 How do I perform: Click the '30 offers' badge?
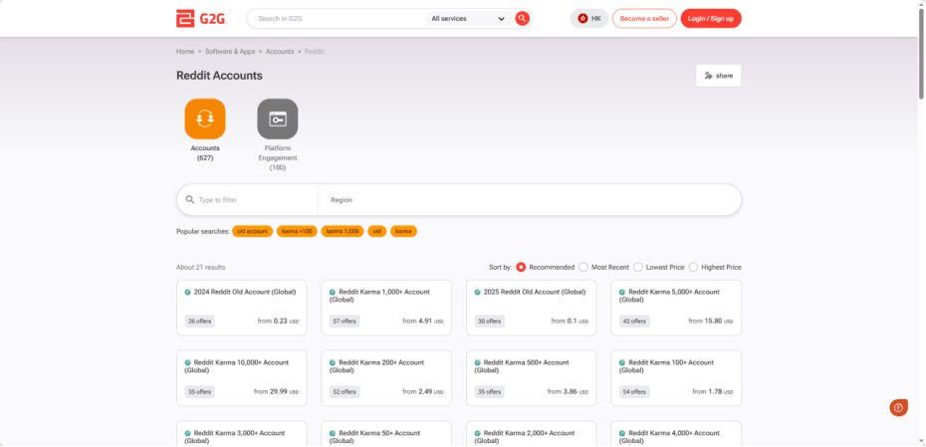tap(490, 322)
